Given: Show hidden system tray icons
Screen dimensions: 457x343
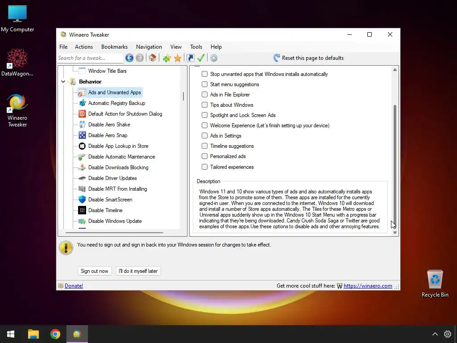Looking at the screenshot, I should [x=435, y=334].
